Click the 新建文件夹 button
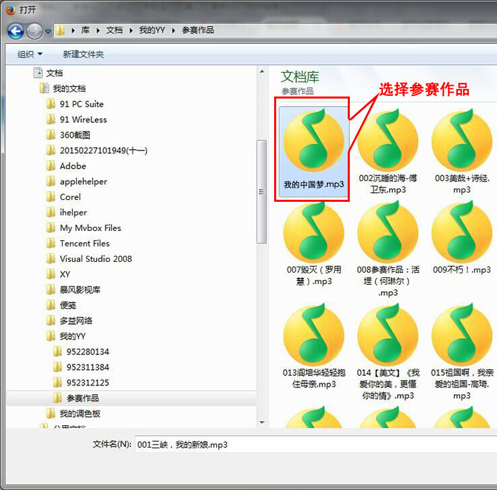The width and height of the screenshot is (497, 490). (x=83, y=54)
